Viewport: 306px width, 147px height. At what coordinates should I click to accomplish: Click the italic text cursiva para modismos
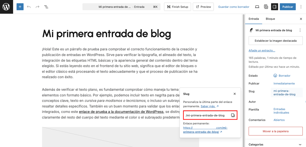[115, 101]
